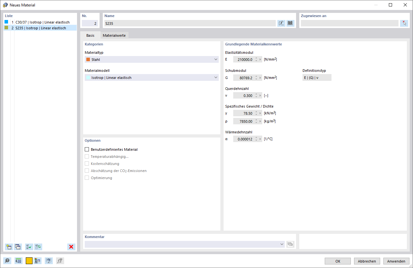Expand the right arrow next to G value
This screenshot has height=268, width=413.
coord(260,77)
